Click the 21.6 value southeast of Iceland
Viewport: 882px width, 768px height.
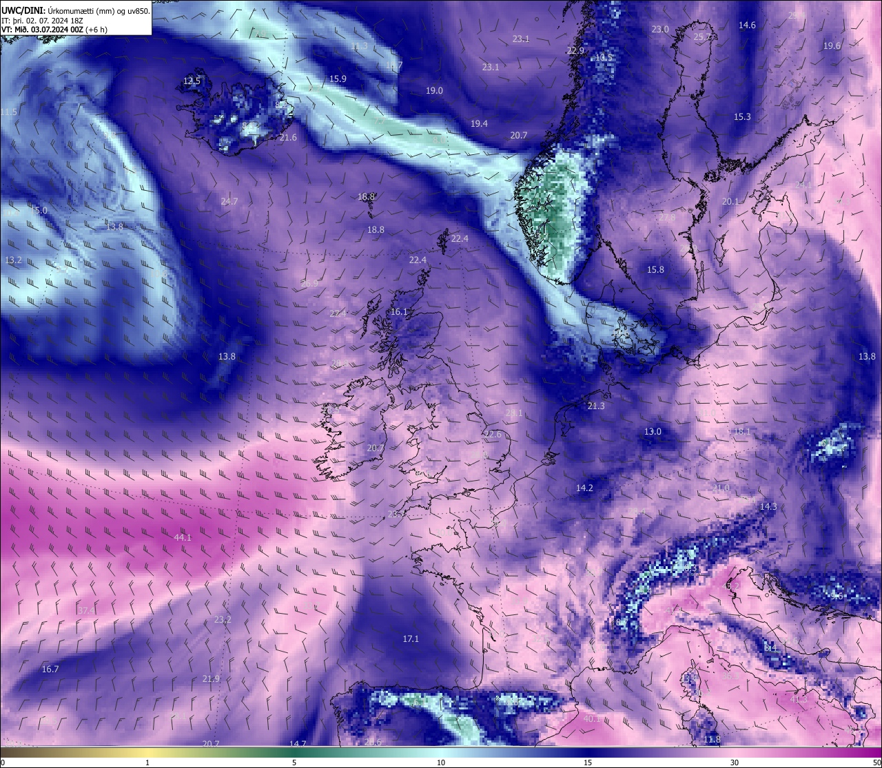[288, 138]
